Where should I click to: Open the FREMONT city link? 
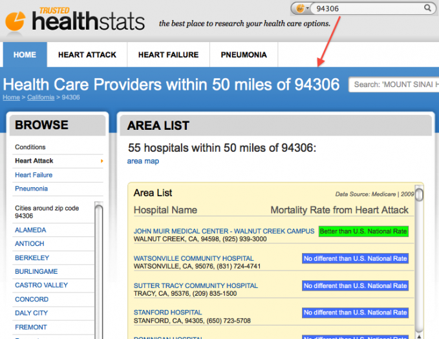(31, 327)
